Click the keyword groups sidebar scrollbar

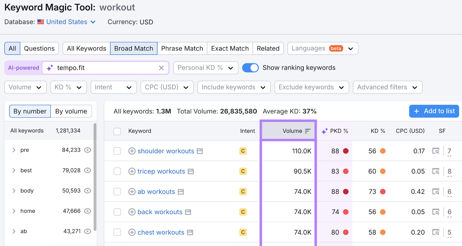(95, 176)
